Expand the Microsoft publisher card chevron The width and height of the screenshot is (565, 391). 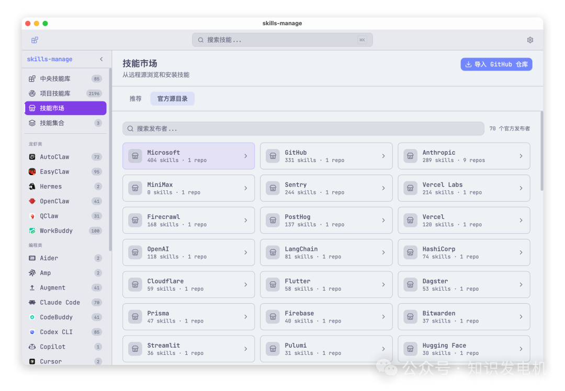[x=246, y=156]
